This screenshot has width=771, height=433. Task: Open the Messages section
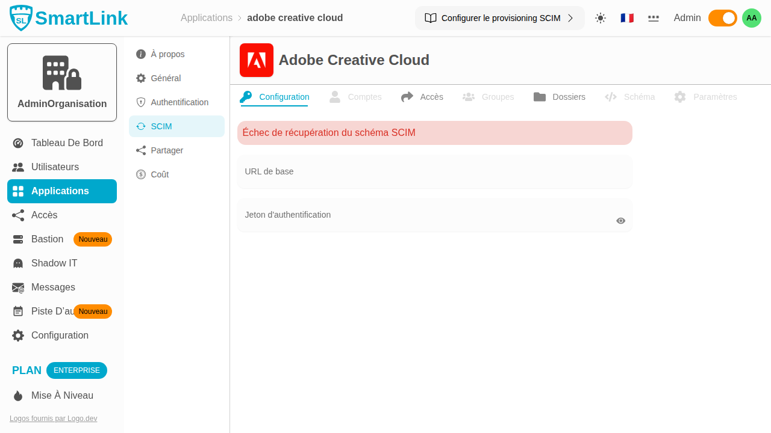click(x=52, y=287)
